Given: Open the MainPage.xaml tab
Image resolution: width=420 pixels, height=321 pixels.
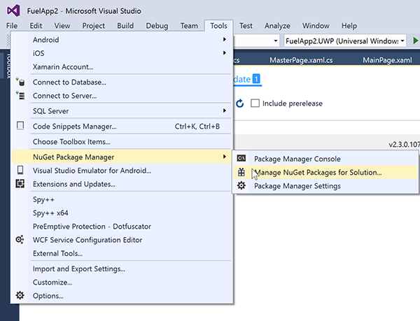Looking at the screenshot, I should pyautogui.click(x=387, y=61).
